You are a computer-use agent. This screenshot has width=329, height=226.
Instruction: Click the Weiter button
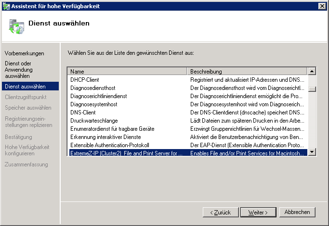258,213
